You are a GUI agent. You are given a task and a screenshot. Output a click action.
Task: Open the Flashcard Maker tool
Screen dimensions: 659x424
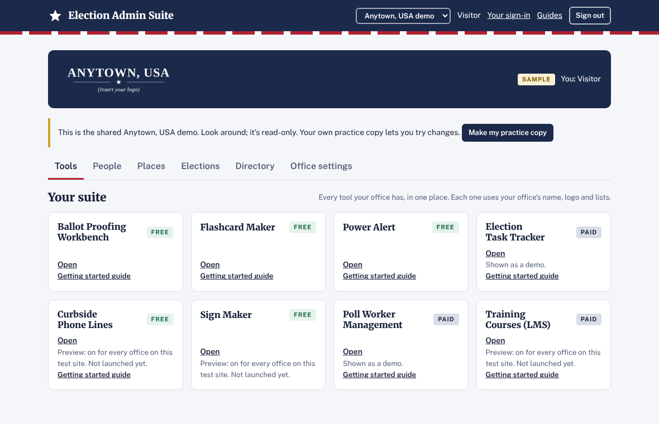pyautogui.click(x=210, y=265)
